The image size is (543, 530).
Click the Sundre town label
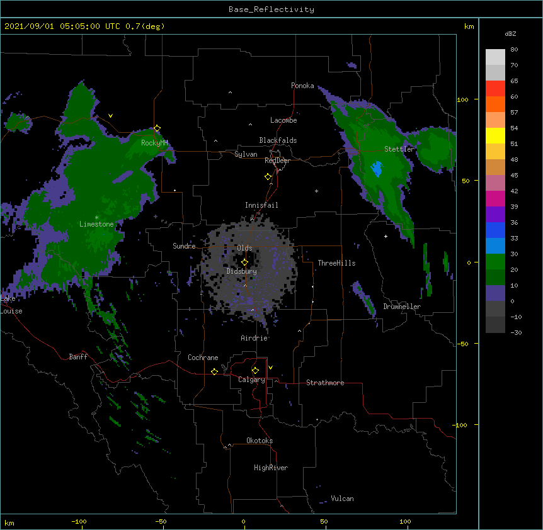pyautogui.click(x=184, y=246)
